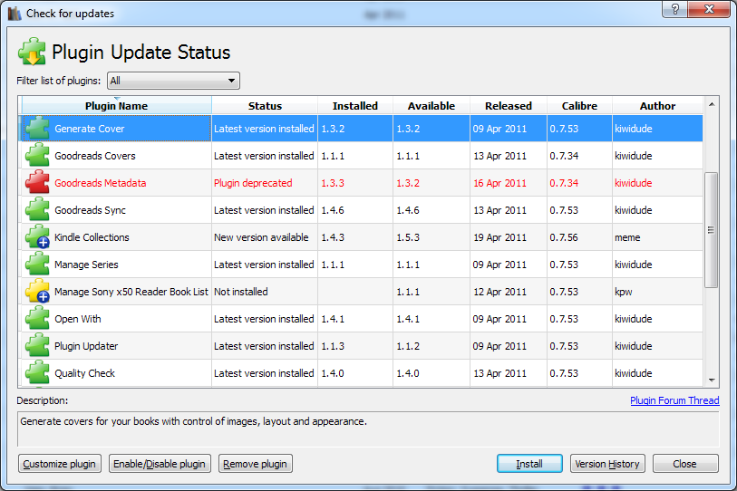The width and height of the screenshot is (737, 491).
Task: Click the Customize plugin button
Action: [60, 464]
